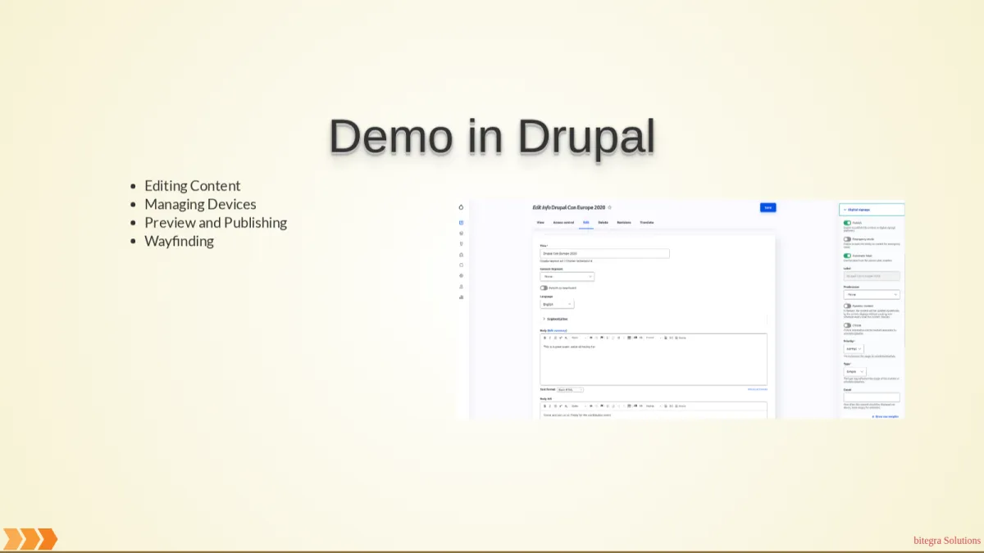Click the Show row weights link
This screenshot has width=984, height=553.
click(886, 416)
